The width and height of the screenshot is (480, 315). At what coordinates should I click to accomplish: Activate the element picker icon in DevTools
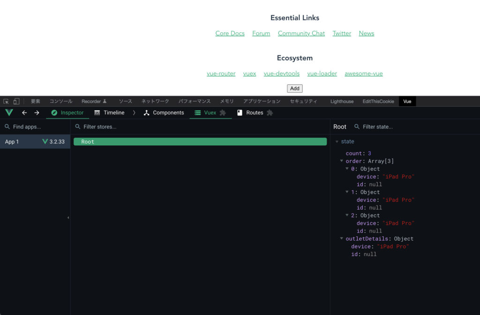(6, 101)
